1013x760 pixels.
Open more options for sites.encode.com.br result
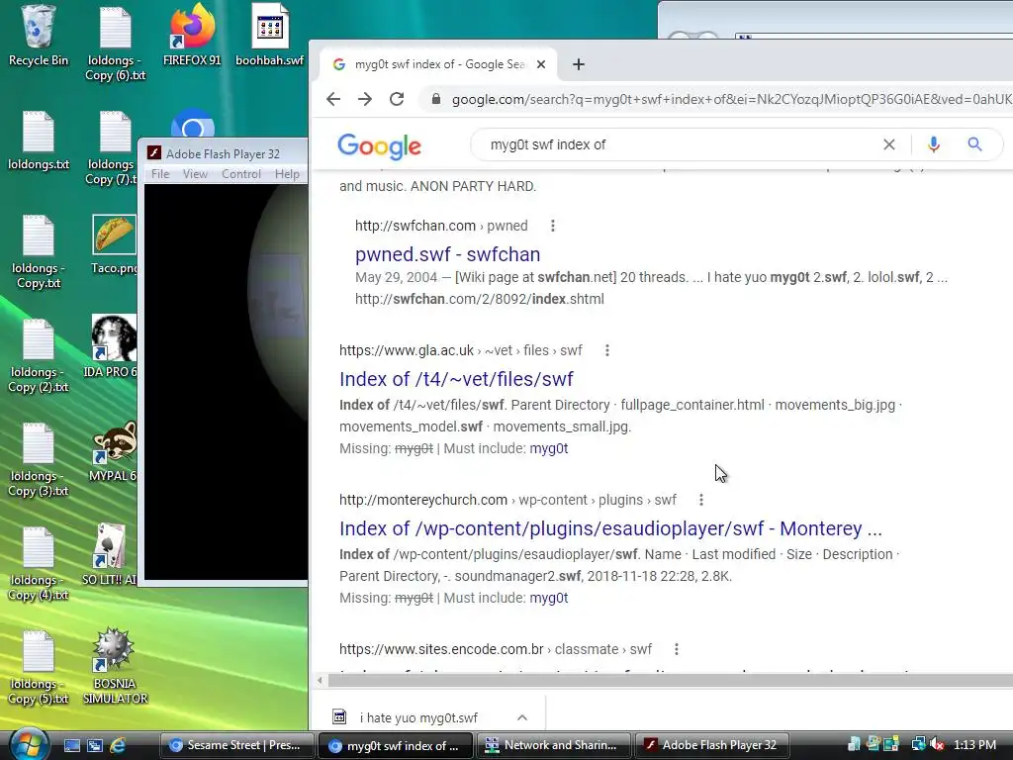pyautogui.click(x=676, y=649)
